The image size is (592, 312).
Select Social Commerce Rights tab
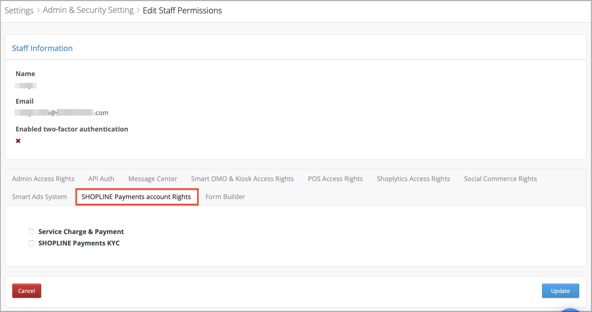pyautogui.click(x=500, y=179)
